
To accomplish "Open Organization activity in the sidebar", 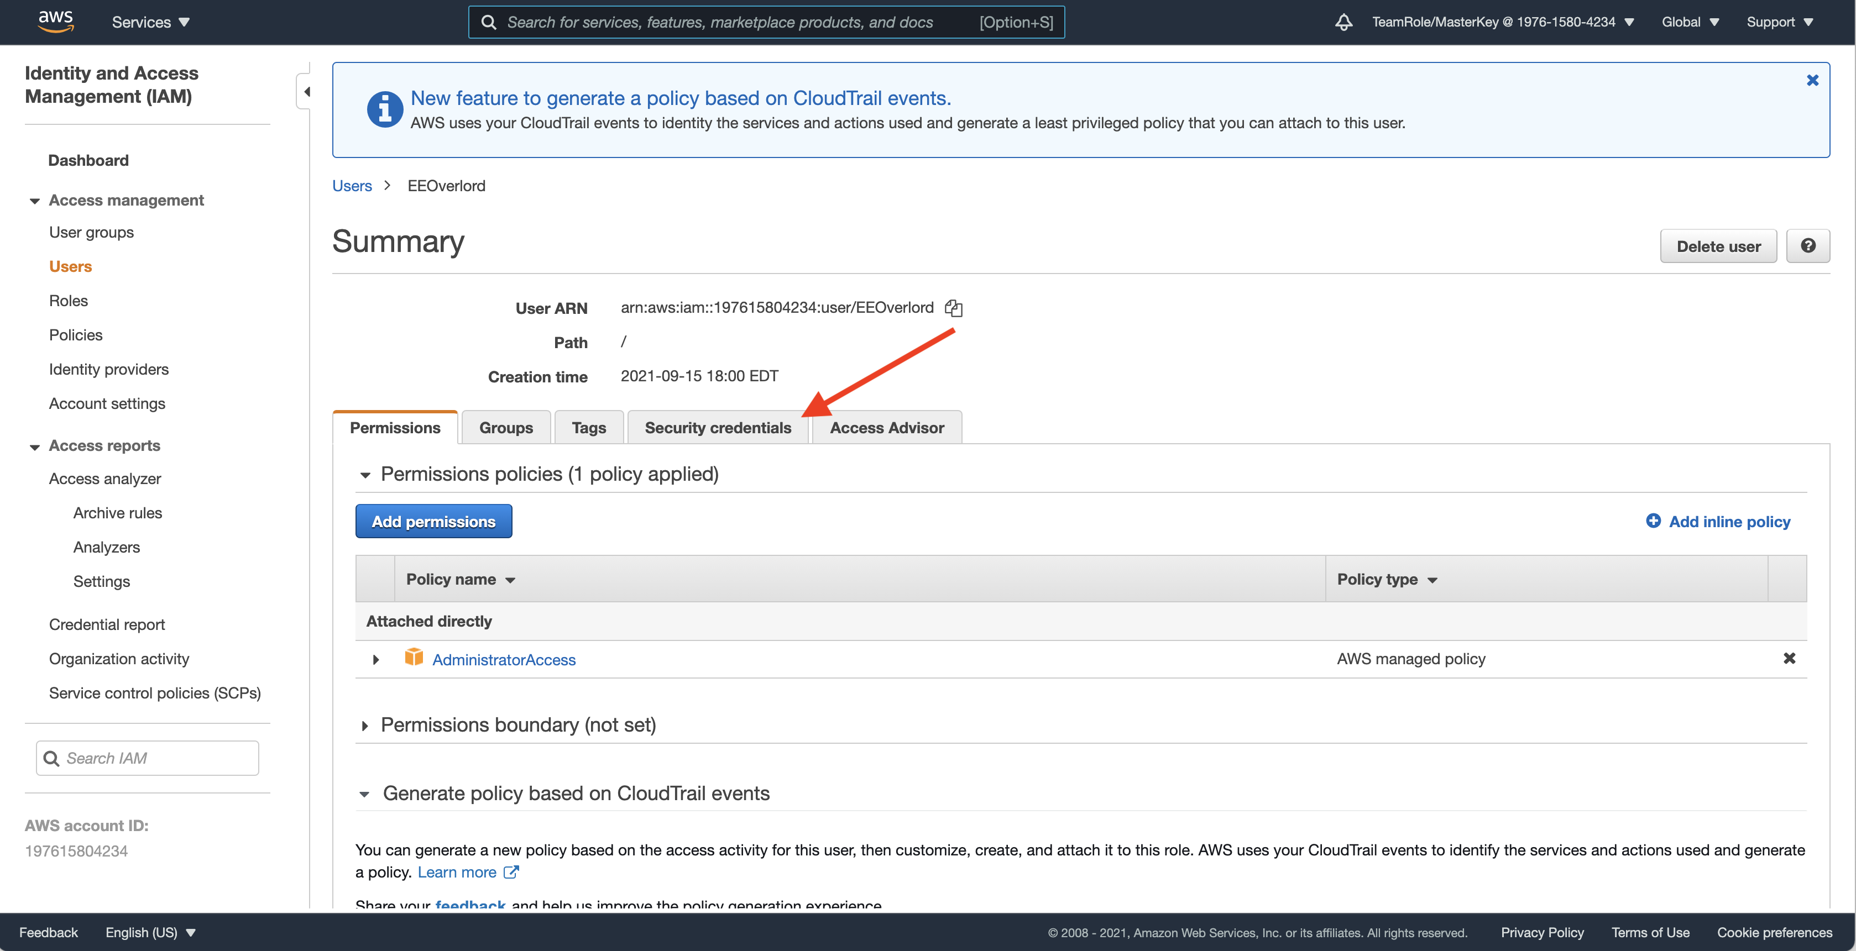I will [119, 659].
